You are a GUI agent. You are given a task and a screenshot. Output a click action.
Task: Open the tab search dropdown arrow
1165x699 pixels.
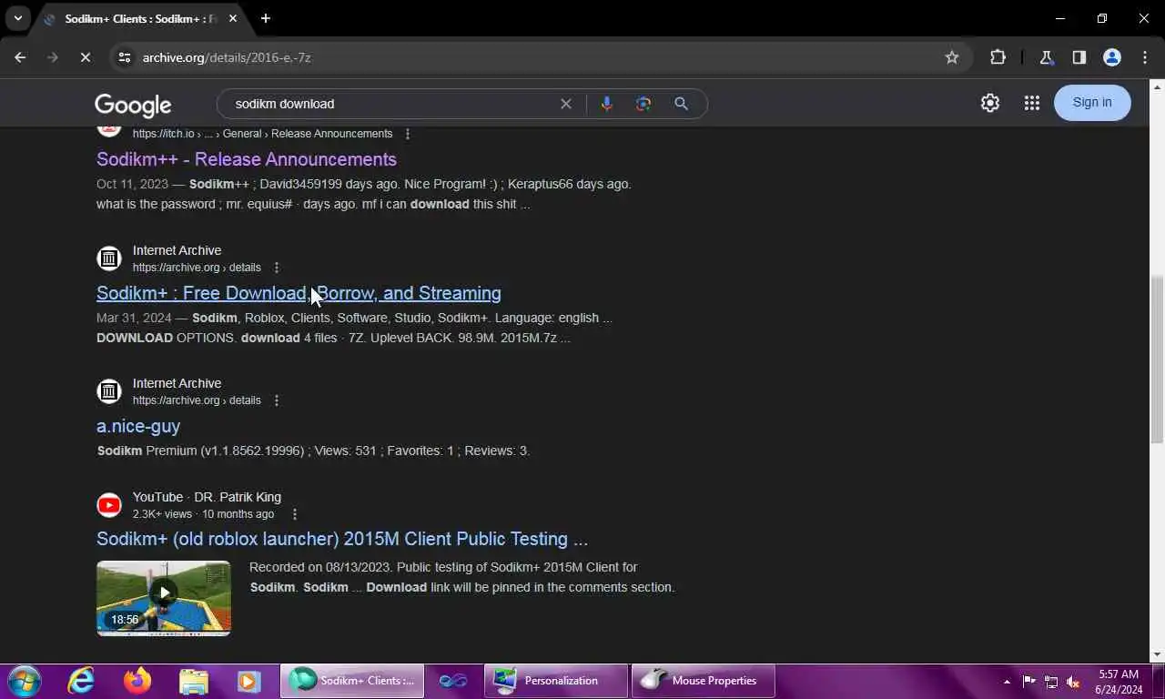click(x=17, y=18)
